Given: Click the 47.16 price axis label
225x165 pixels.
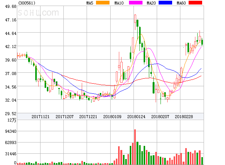Looking at the screenshot, I should pyautogui.click(x=11, y=20).
